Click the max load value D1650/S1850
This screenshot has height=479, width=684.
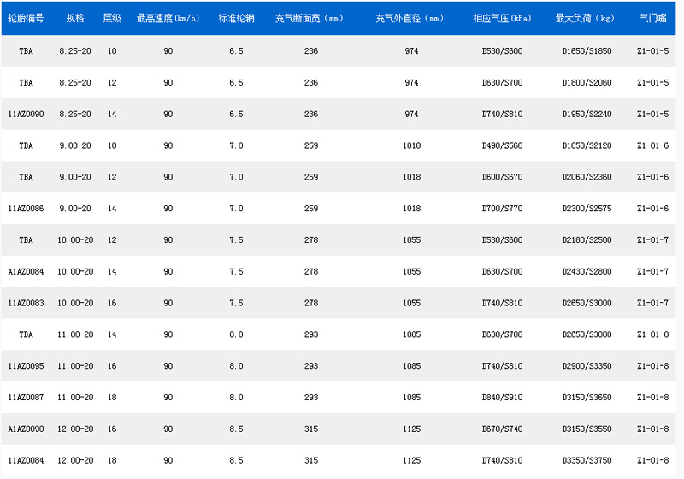coord(587,51)
